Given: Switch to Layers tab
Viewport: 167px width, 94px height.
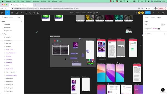Looking at the screenshot, I should point(6,17).
